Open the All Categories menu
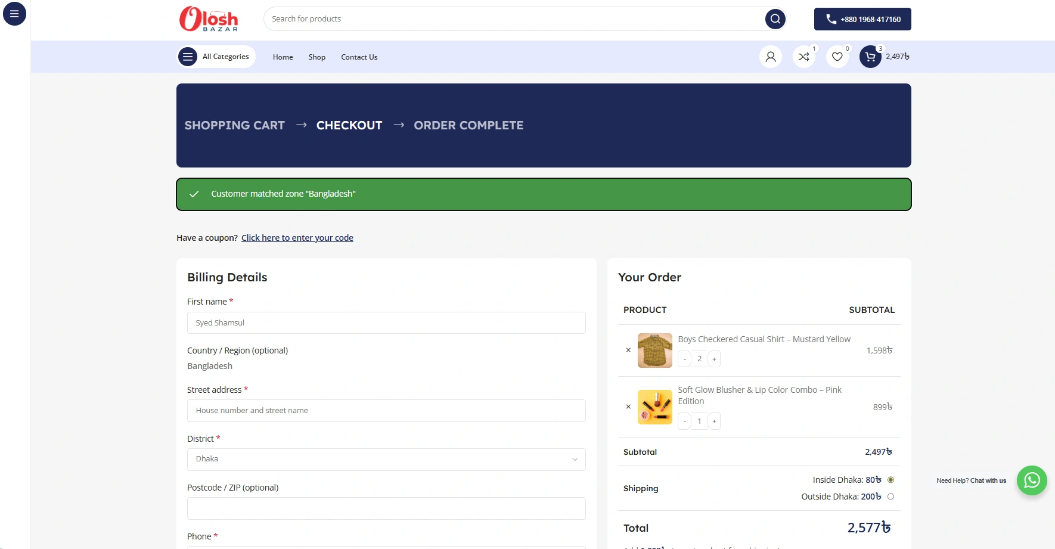 [x=216, y=57]
